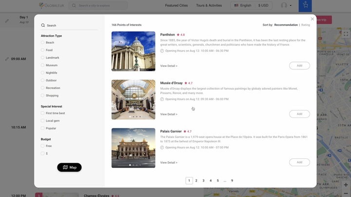Screen dimensions: 351x197
Task: Close the points of interest dialog
Action: pos(312,19)
